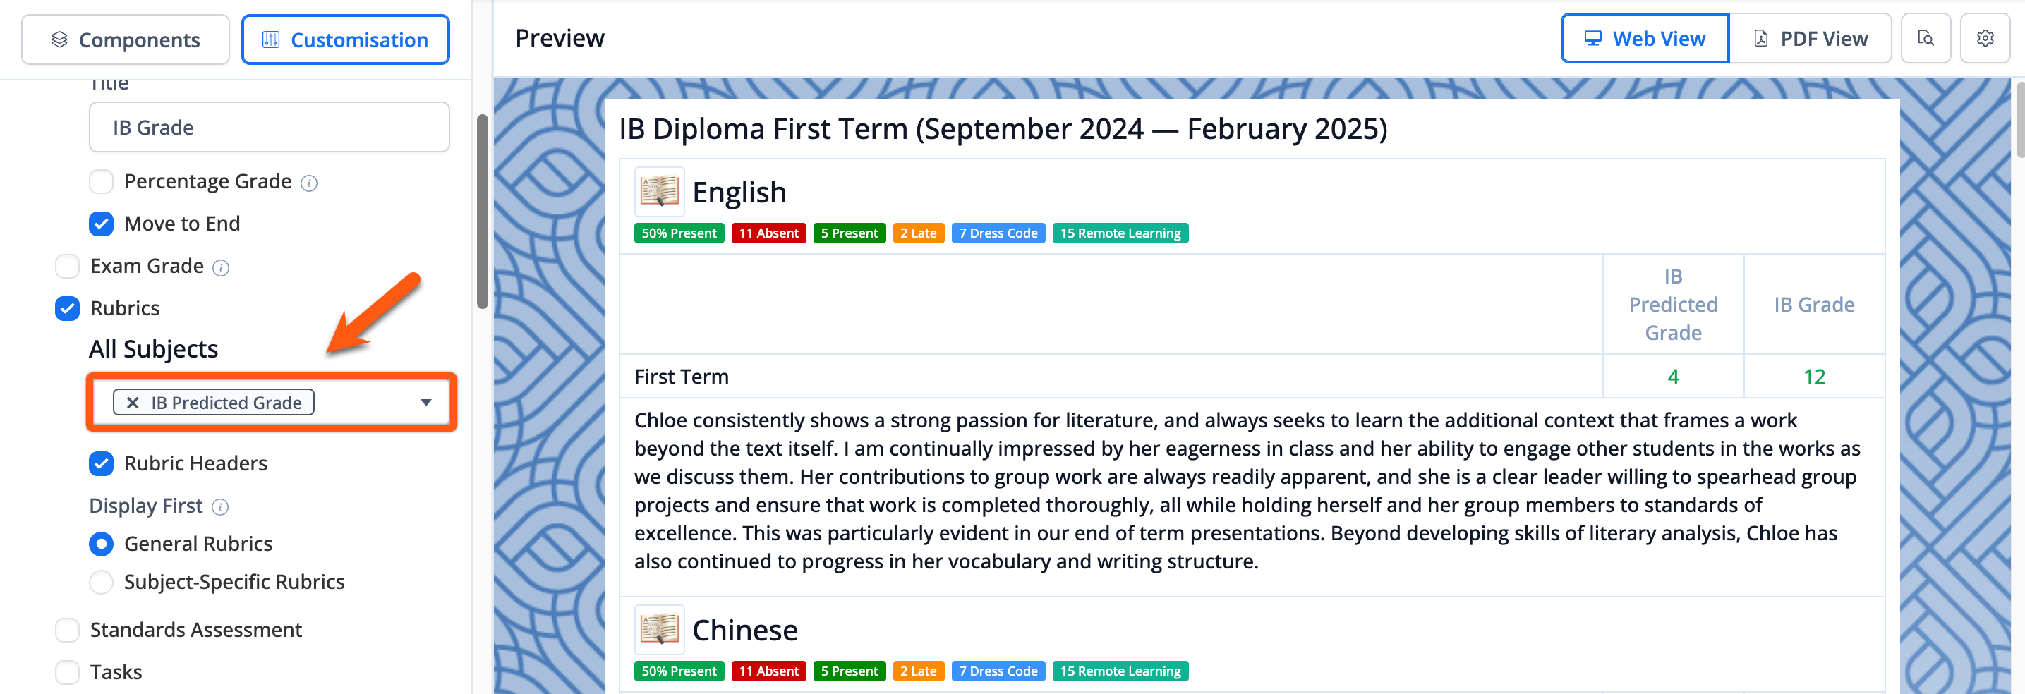Click the Percentage Grade info icon

(309, 183)
